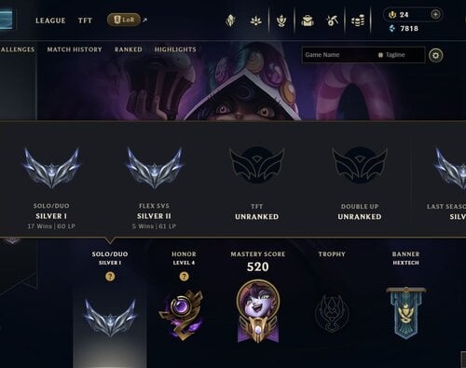Open the Ranked tab
Screen dimensions: 466x368
click(x=129, y=49)
